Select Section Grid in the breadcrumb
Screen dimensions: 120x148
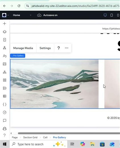point(30,137)
